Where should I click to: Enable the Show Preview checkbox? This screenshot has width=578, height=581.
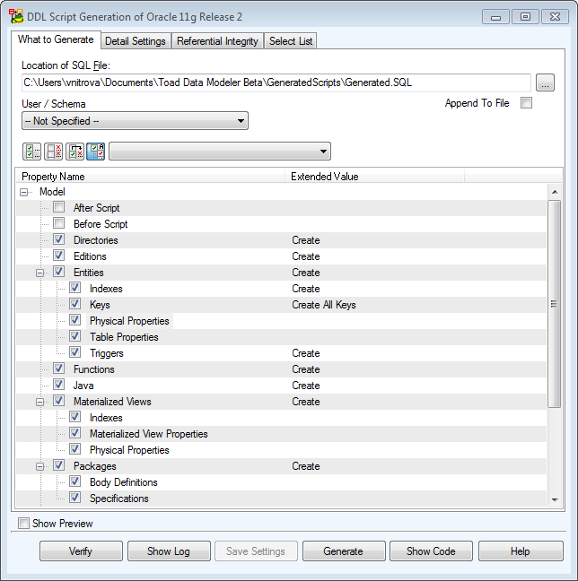(23, 524)
